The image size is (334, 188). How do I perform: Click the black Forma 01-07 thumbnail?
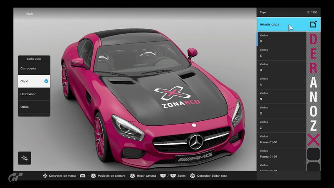(314, 154)
